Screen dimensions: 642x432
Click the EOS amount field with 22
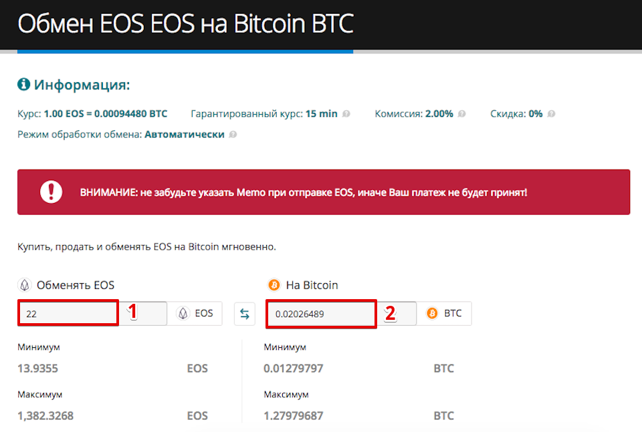(68, 313)
